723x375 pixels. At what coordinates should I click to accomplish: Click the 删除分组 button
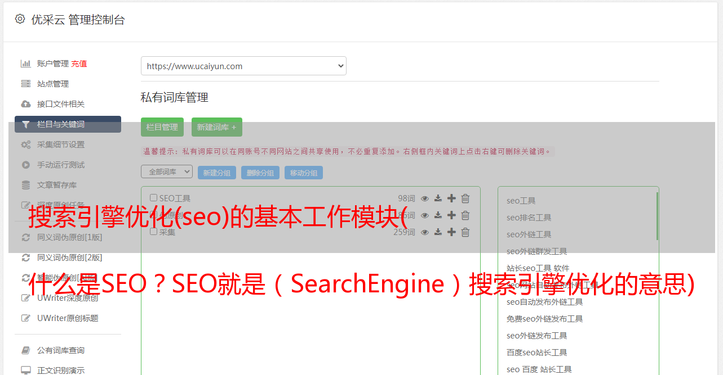(260, 173)
